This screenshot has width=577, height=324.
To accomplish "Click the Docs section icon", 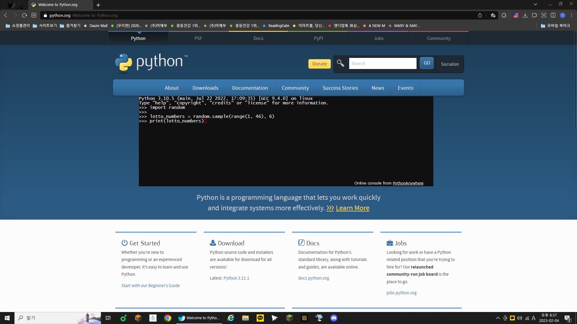I will click(301, 243).
